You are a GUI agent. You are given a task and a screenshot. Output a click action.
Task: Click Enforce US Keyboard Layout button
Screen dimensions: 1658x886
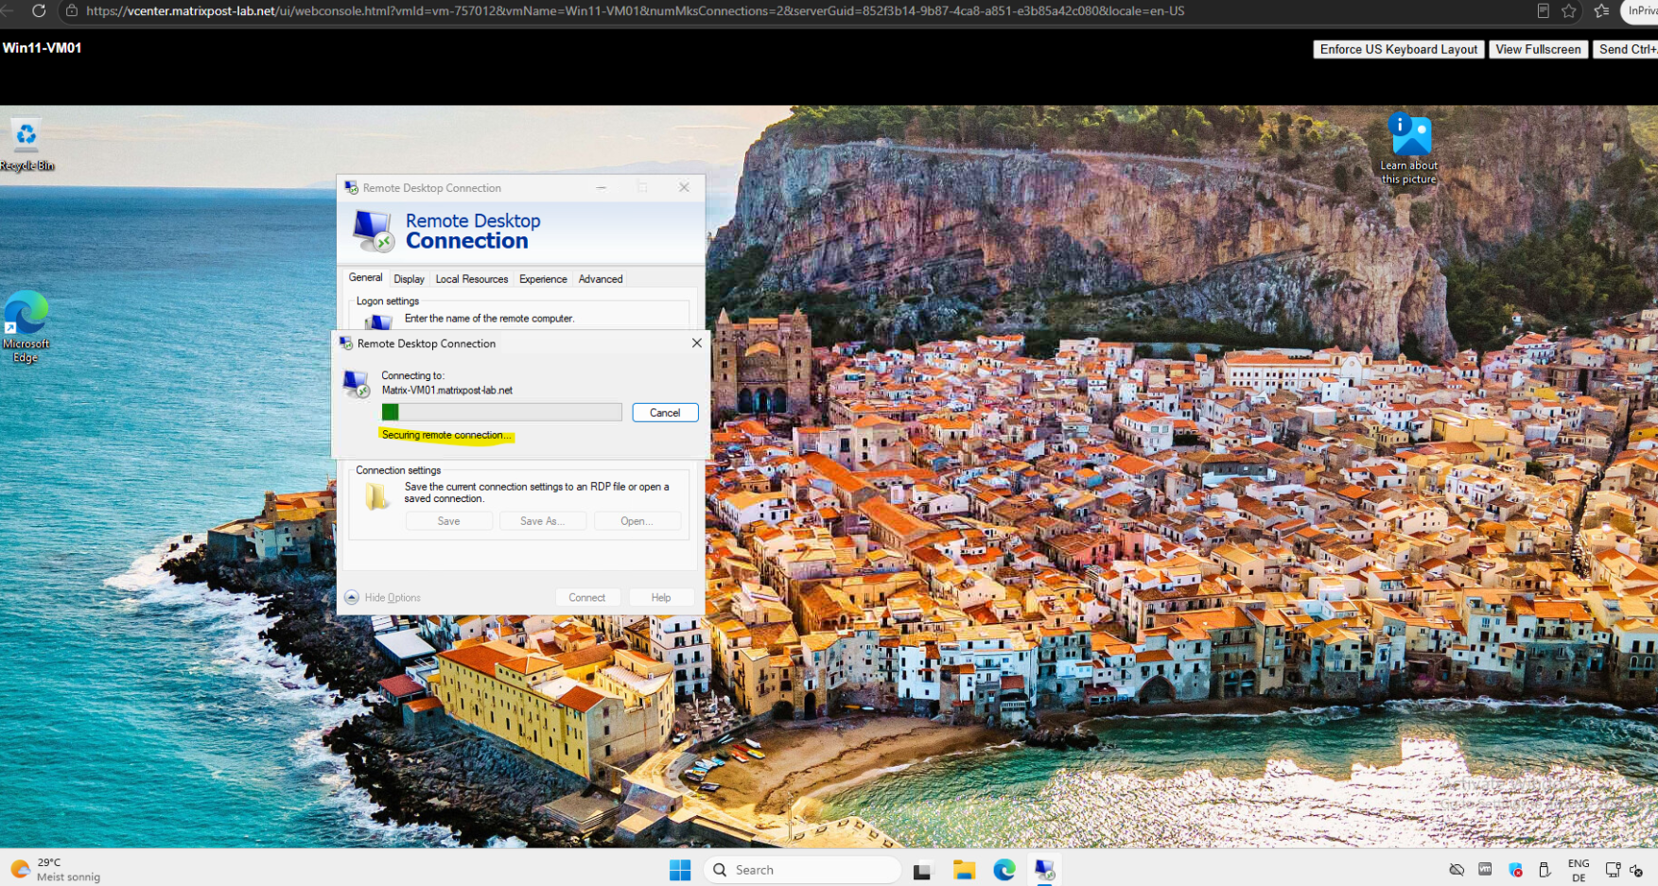click(1398, 49)
